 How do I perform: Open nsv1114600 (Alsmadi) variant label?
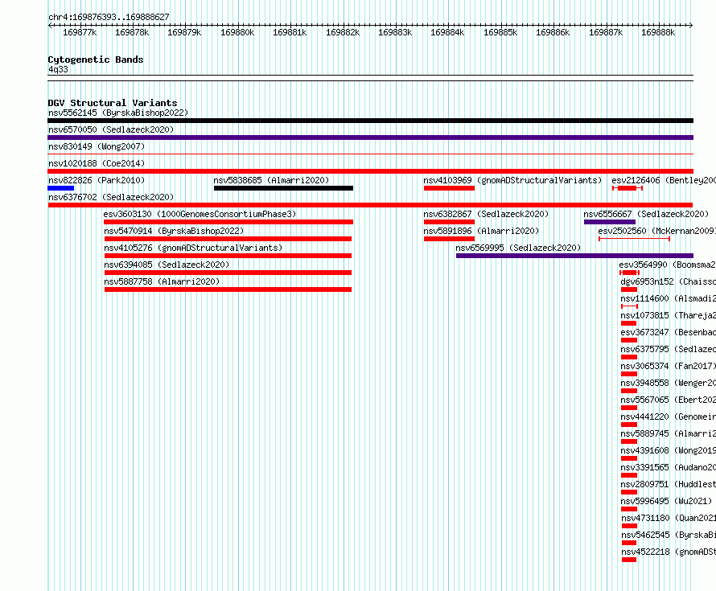pyautogui.click(x=668, y=298)
